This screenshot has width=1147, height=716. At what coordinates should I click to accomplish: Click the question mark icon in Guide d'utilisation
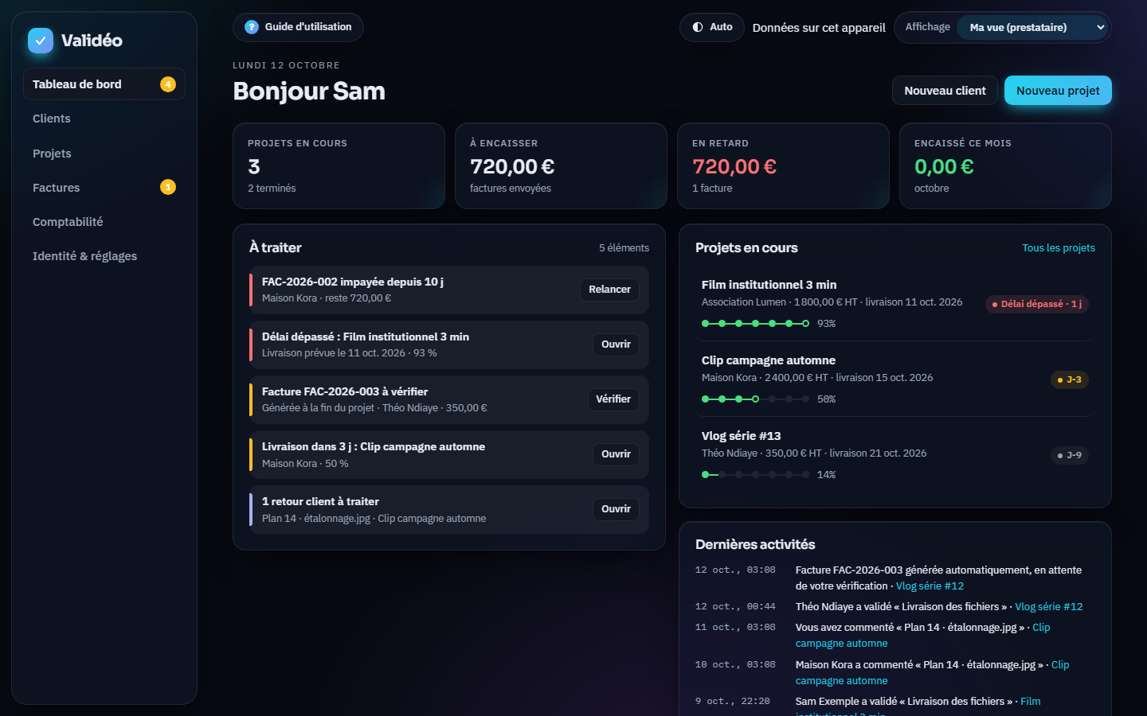pos(252,27)
